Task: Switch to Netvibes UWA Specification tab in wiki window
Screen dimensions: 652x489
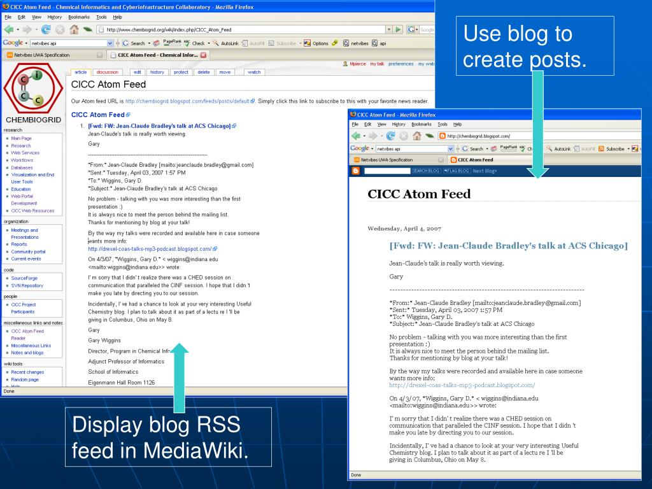Action: (x=53, y=55)
